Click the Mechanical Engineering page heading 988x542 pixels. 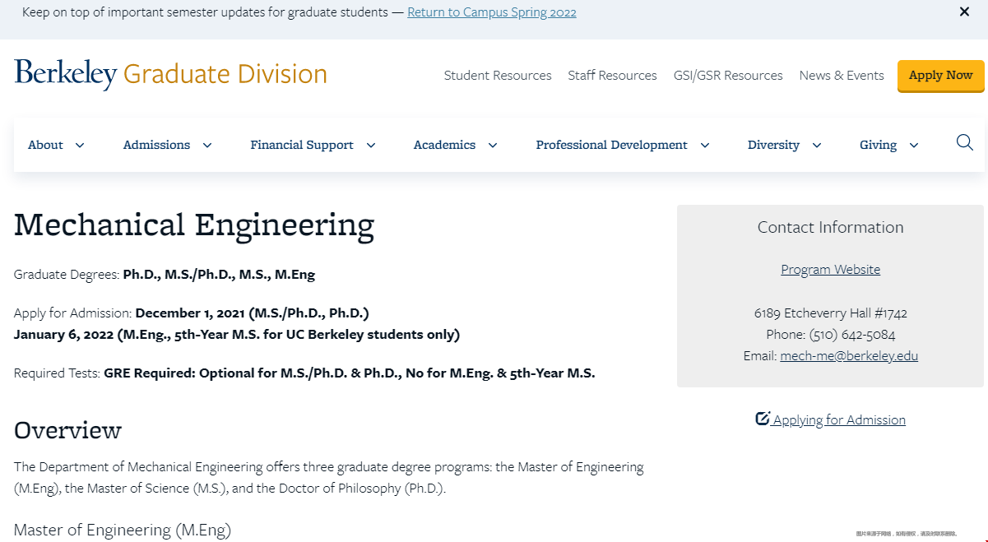click(x=194, y=225)
